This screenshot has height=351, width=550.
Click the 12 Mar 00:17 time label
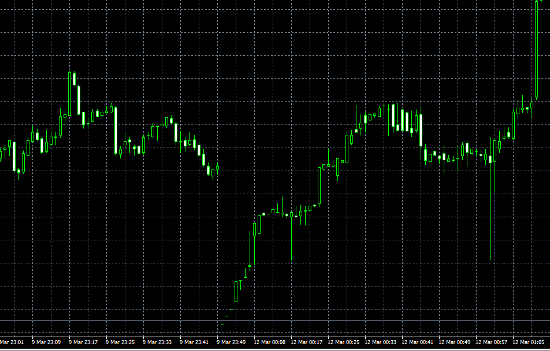click(307, 342)
